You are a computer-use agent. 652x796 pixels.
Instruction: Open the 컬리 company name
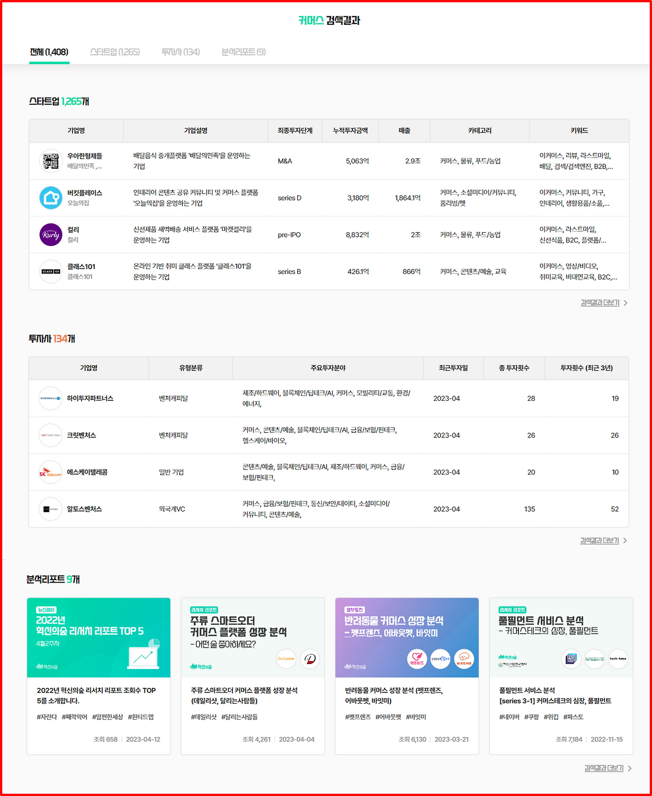(73, 230)
